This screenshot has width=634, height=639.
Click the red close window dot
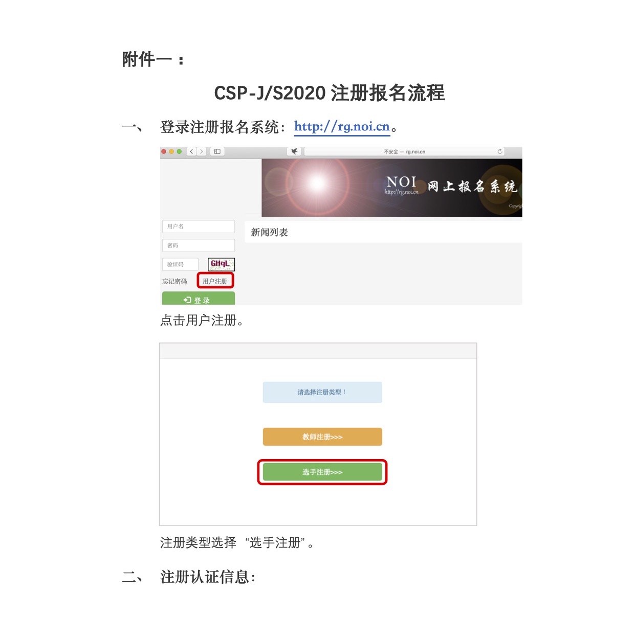[164, 151]
